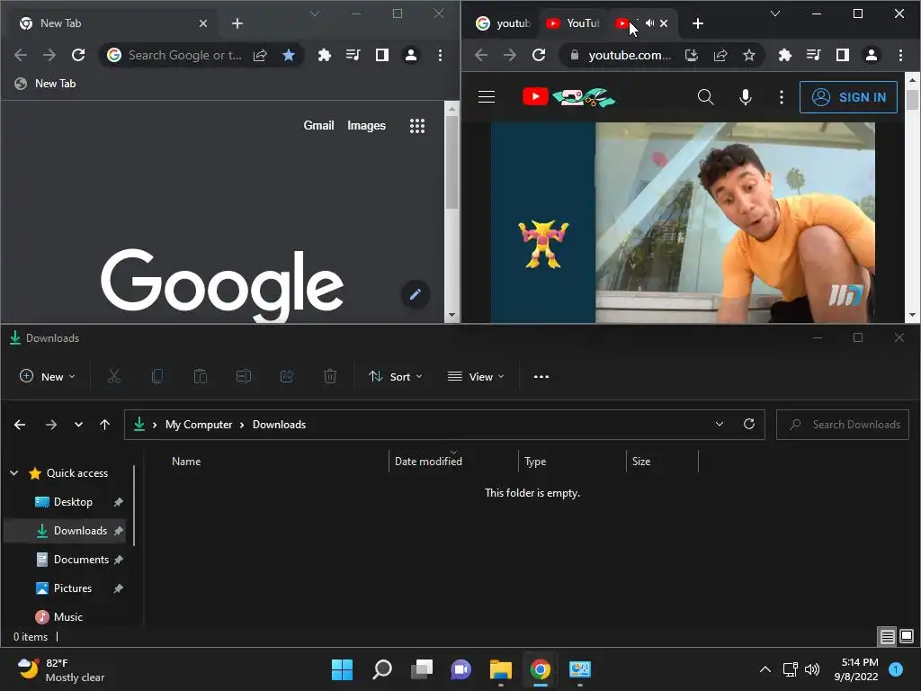Reload the YouTube page

539,55
